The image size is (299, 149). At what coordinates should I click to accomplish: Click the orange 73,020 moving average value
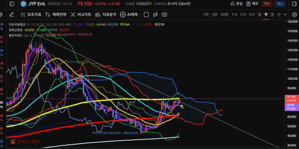tap(90, 25)
